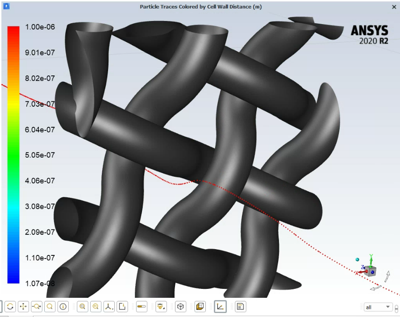Screen dimensions: 400x317
Task: Click the legend value 2.09e-07
Action: 40,232
